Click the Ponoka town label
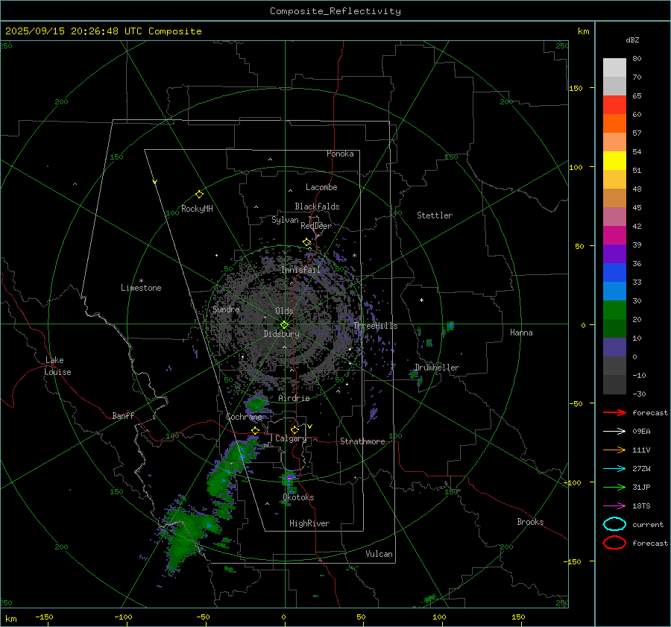The image size is (671, 627). [340, 154]
